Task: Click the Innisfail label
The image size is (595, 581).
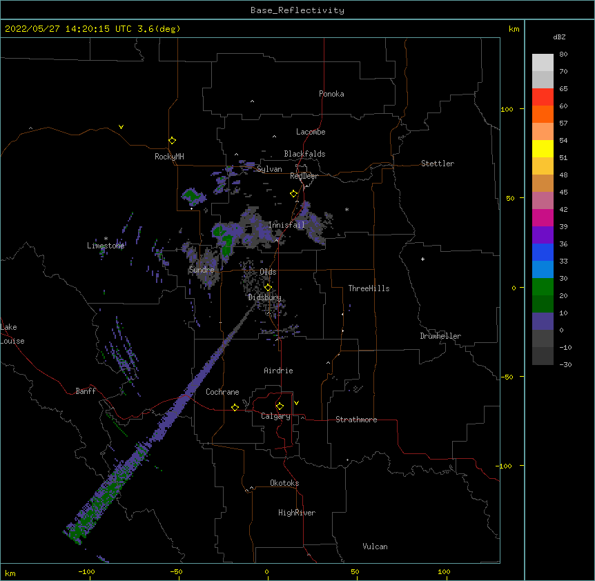Action: [x=286, y=225]
